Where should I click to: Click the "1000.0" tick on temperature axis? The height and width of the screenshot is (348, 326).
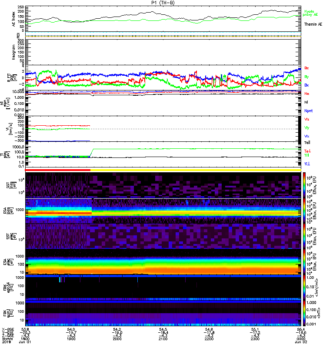point(18,147)
